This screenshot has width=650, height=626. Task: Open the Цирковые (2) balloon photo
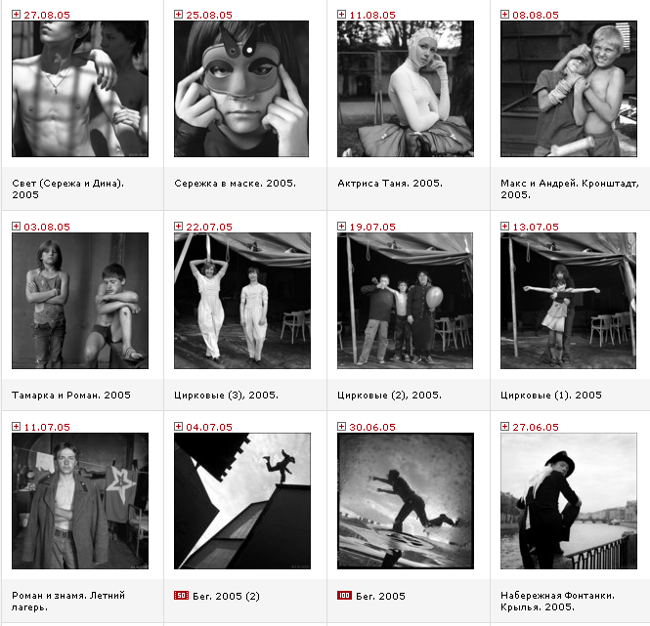pos(405,301)
